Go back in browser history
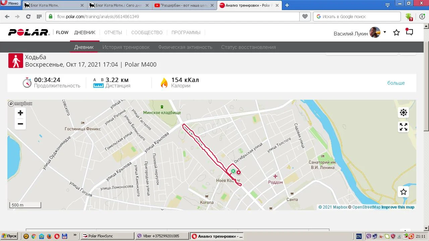Screen dimensions: 429x241 (7, 16)
